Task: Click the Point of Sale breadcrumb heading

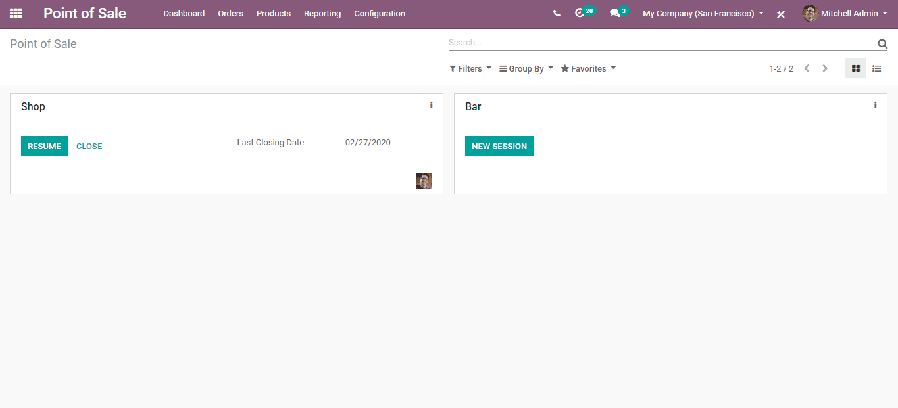Action: pyautogui.click(x=43, y=44)
